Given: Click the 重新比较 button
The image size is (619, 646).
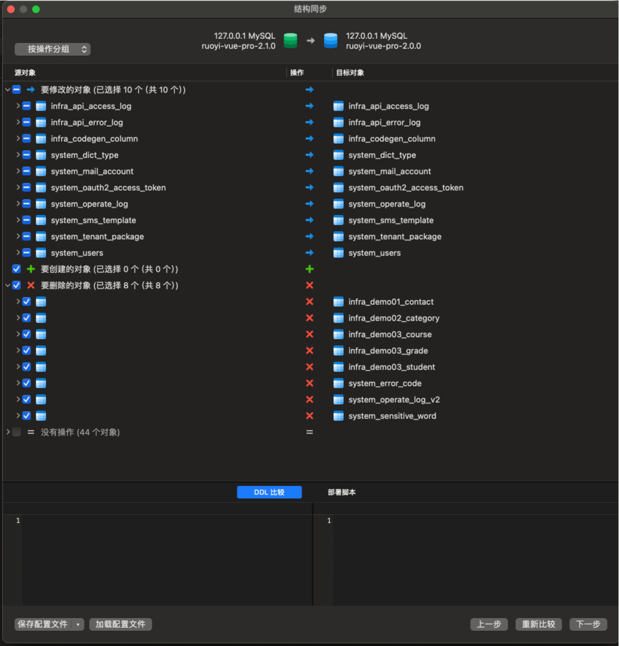Looking at the screenshot, I should (x=539, y=625).
